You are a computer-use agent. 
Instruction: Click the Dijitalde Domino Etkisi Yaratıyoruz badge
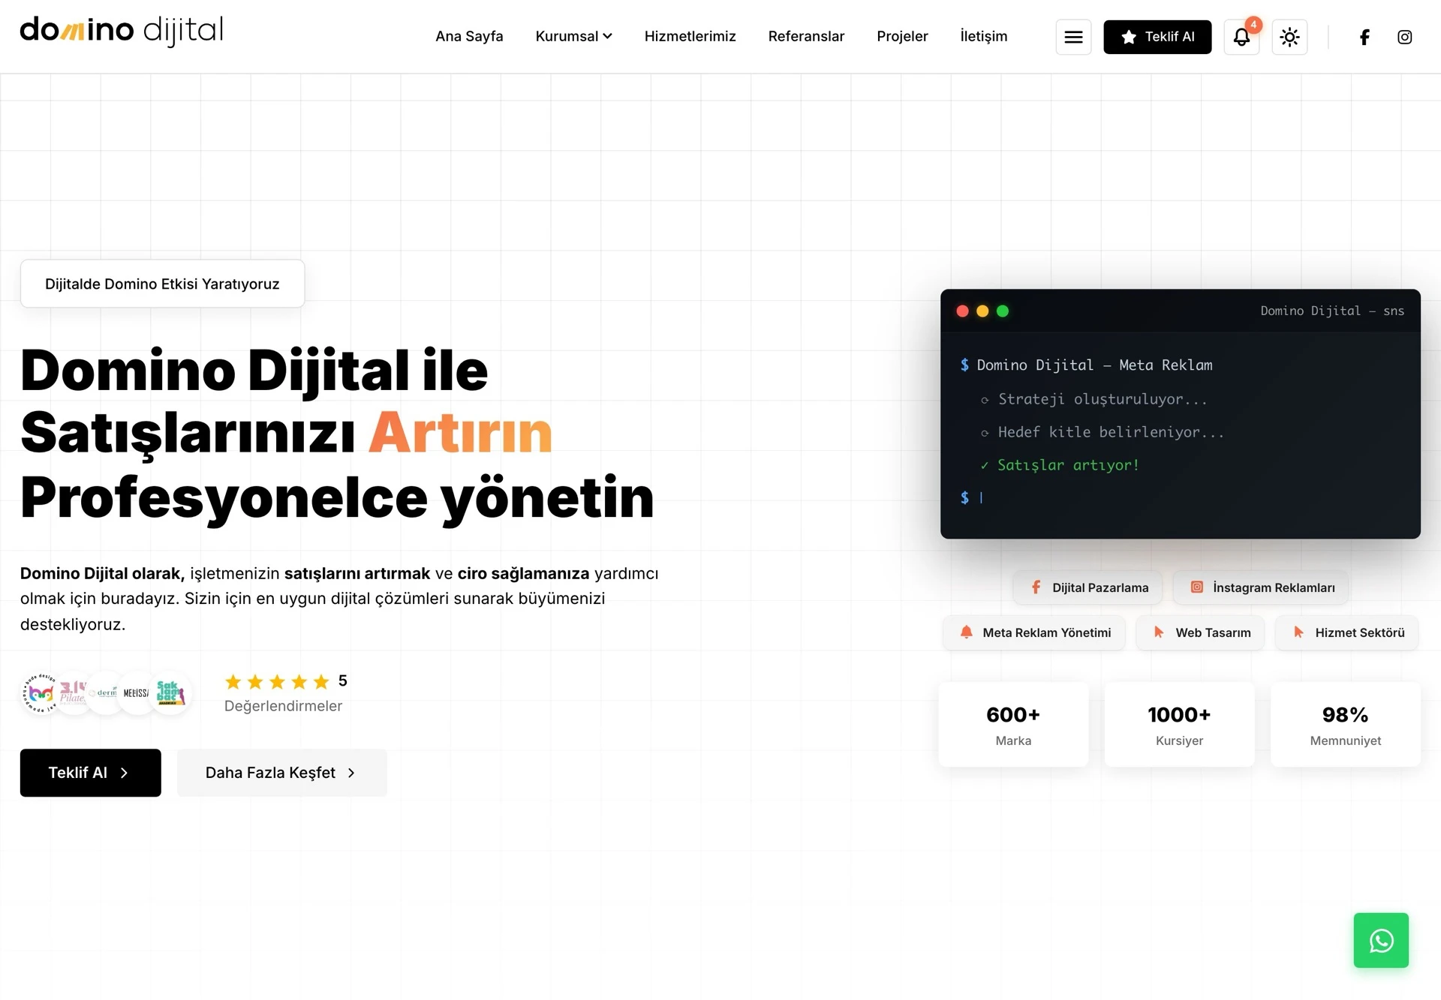pos(162,284)
